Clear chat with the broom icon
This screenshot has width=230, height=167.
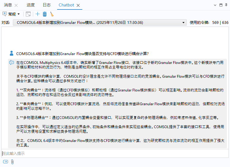[x=52, y=14]
